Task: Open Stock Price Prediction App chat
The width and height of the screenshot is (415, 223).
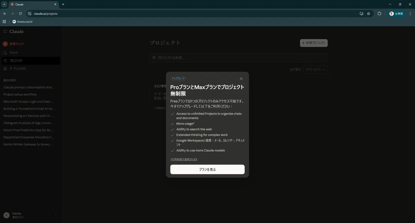Action: point(29,130)
